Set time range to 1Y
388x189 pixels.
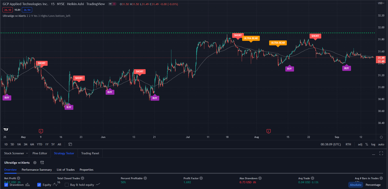[47, 144]
